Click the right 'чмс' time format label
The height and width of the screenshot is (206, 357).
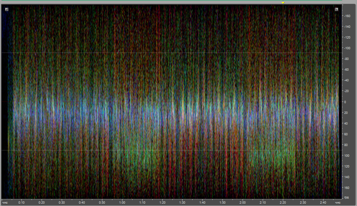tap(337, 203)
